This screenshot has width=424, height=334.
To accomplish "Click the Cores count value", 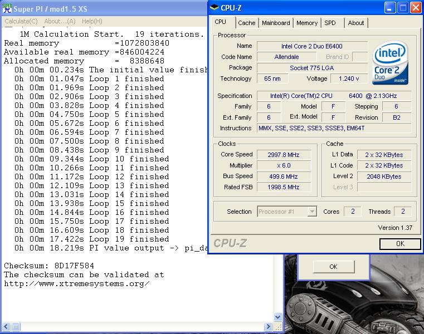I will 353,212.
